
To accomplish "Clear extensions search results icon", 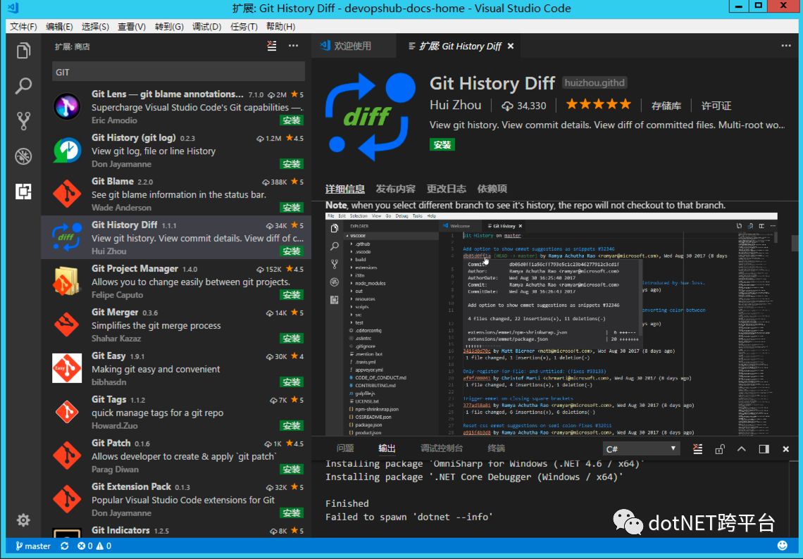I will (x=272, y=46).
